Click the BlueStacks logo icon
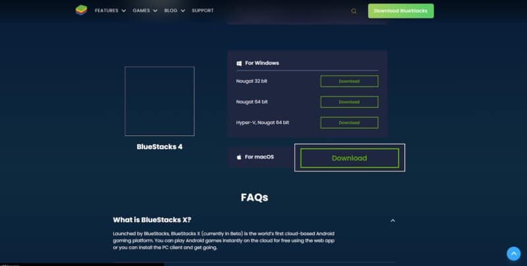527x266 pixels. [x=81, y=10]
